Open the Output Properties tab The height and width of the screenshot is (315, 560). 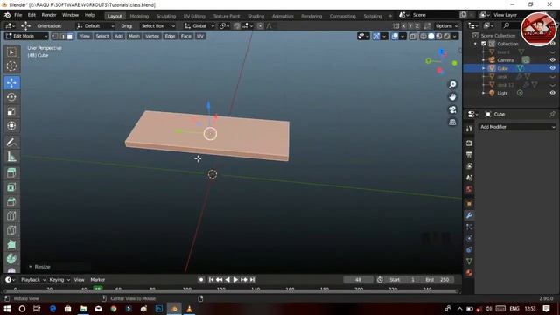click(x=469, y=155)
